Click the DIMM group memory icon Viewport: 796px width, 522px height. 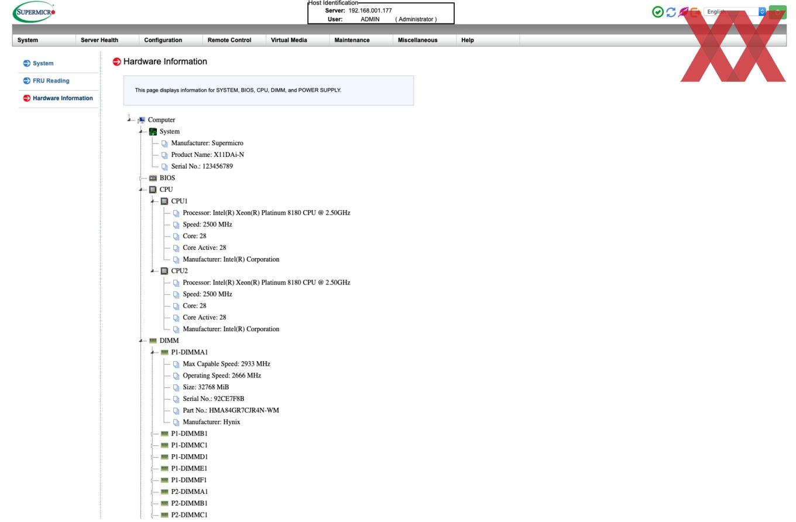[x=153, y=341]
